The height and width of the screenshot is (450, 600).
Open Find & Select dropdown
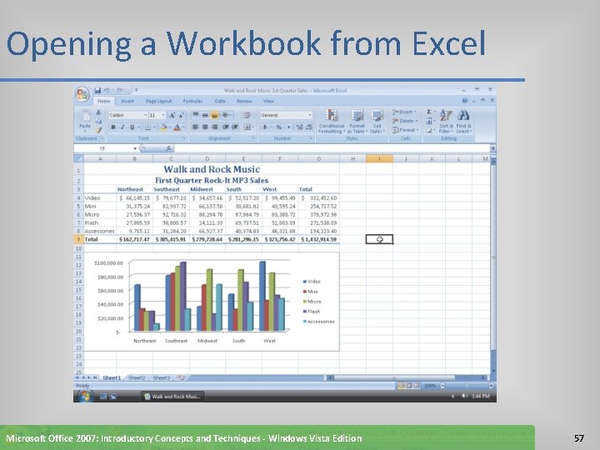(463, 122)
